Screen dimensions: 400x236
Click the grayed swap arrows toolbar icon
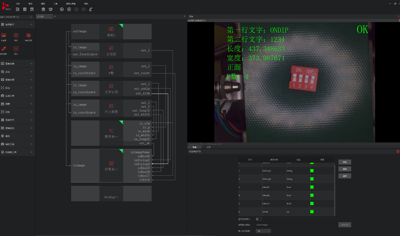(84, 9)
